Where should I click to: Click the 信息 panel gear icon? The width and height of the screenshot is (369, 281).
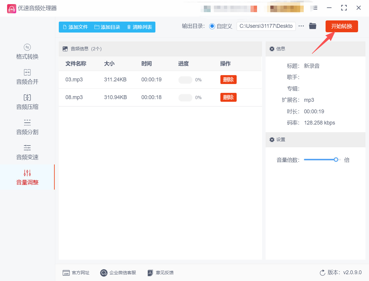(x=272, y=49)
